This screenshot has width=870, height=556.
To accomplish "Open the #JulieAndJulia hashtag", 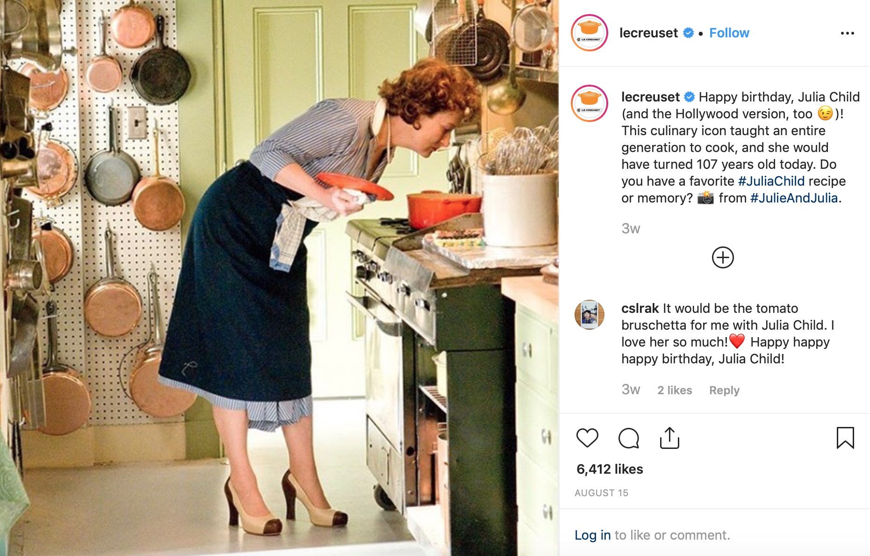I will (x=793, y=198).
